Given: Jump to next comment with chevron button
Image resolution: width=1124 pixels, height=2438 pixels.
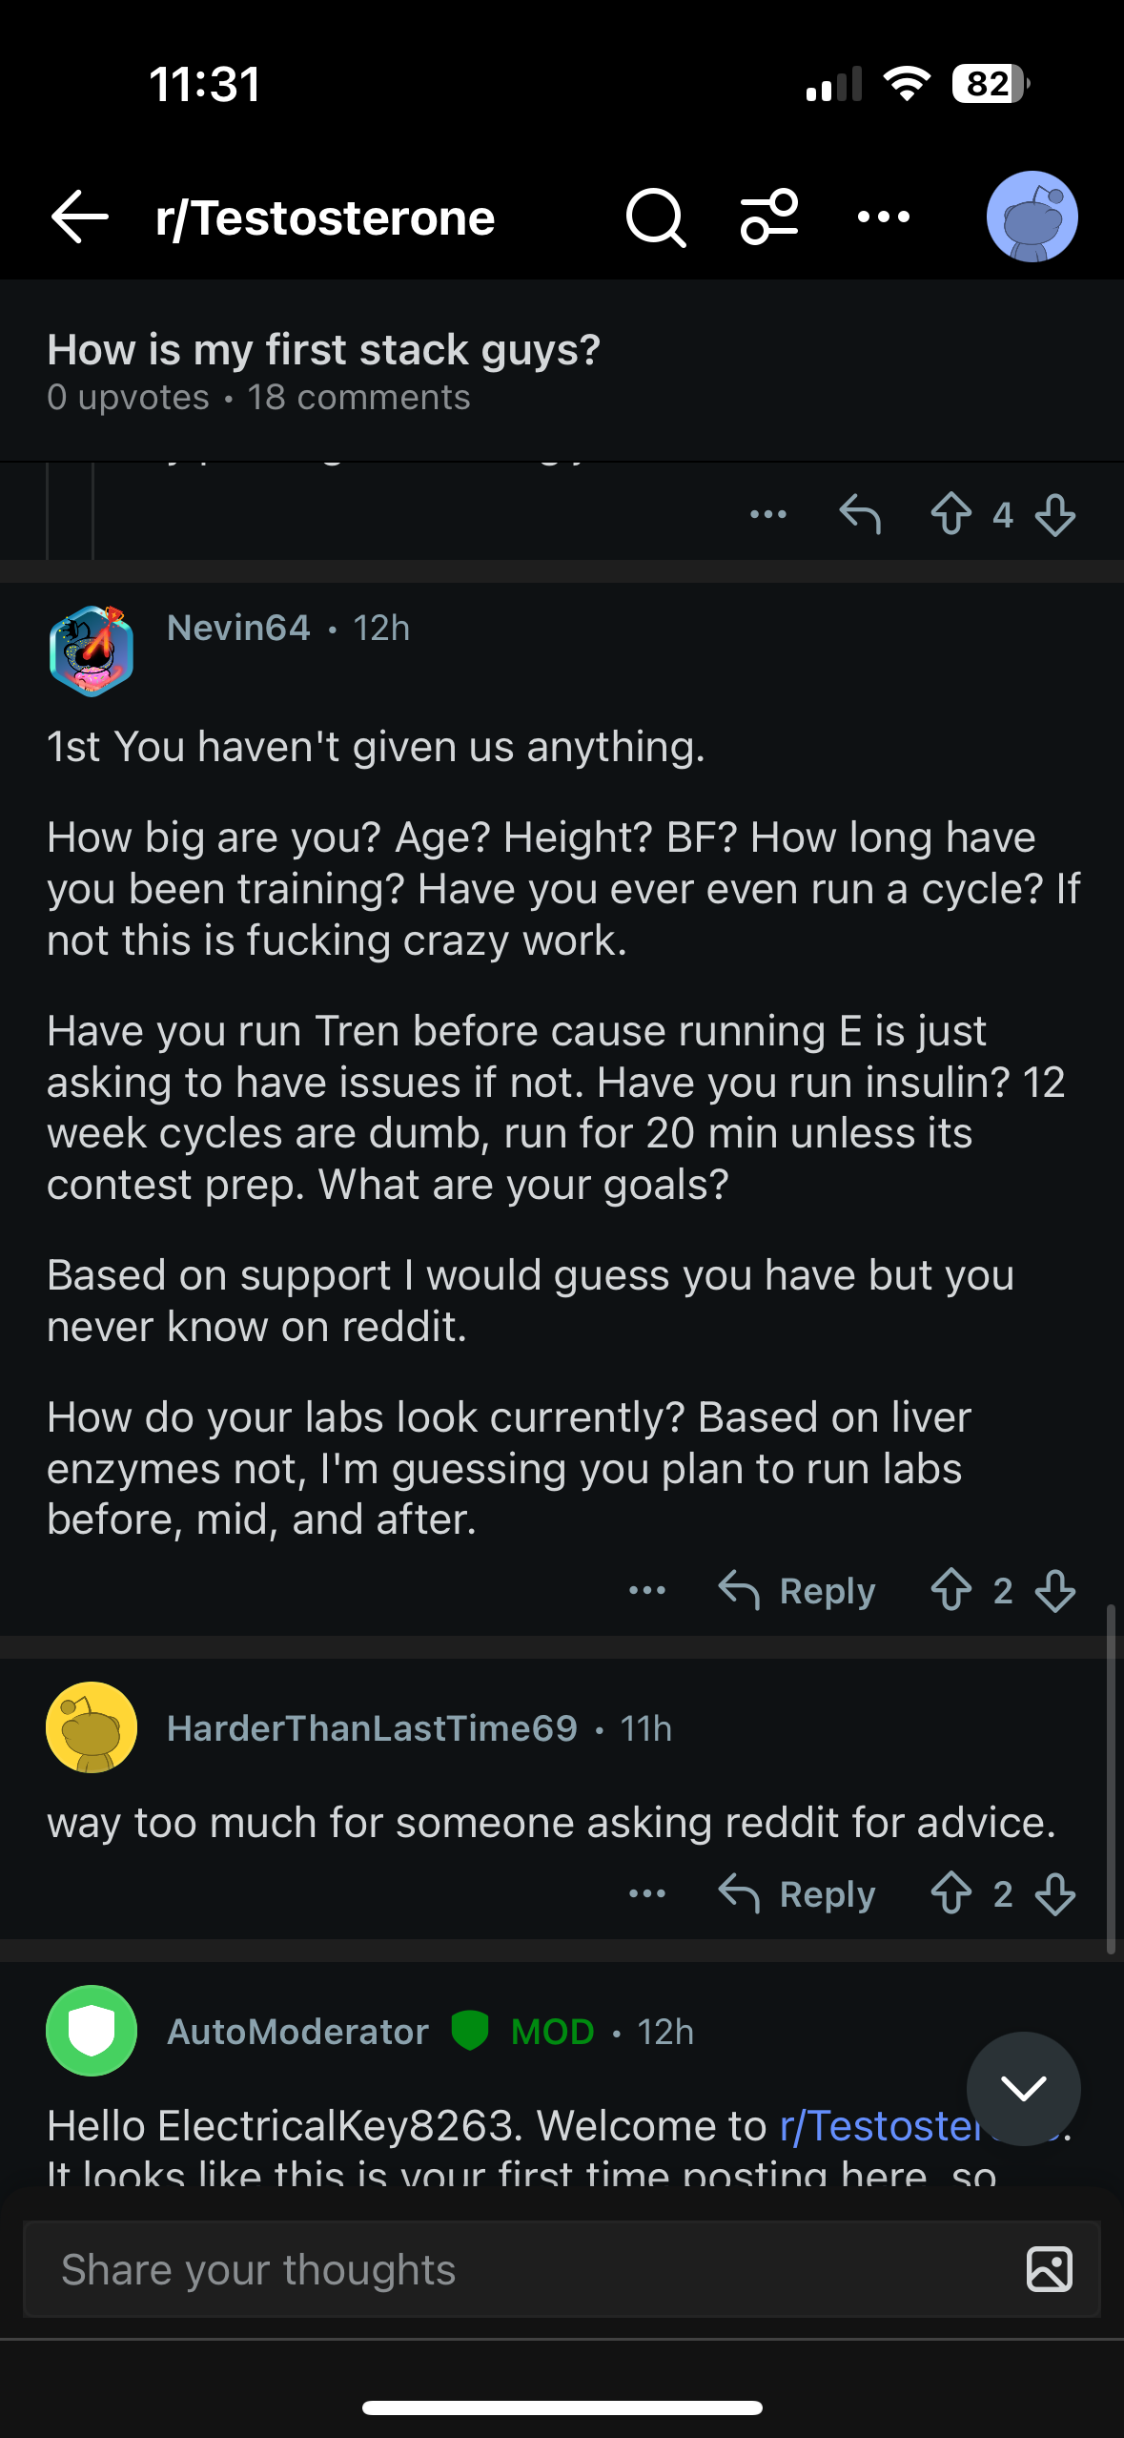Looking at the screenshot, I should click(x=1023, y=2088).
